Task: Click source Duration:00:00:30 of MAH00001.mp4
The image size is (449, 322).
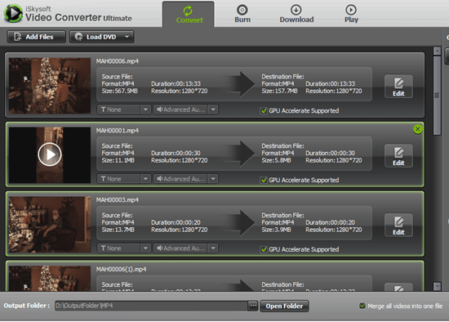Action: click(176, 154)
